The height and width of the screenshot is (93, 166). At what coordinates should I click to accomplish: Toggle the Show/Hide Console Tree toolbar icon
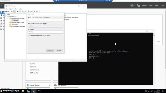[x=15, y=11]
